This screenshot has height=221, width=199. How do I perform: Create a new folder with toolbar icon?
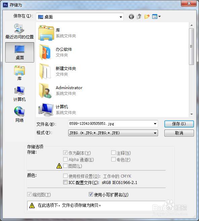[147, 16]
